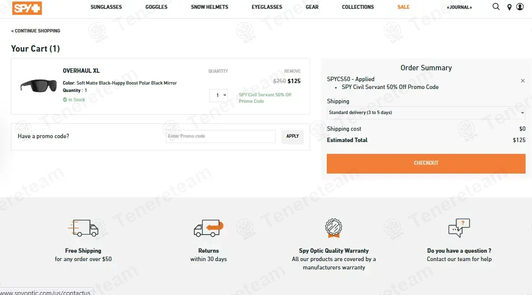
Task: Open the +Journal+ link
Action: pyautogui.click(x=459, y=7)
